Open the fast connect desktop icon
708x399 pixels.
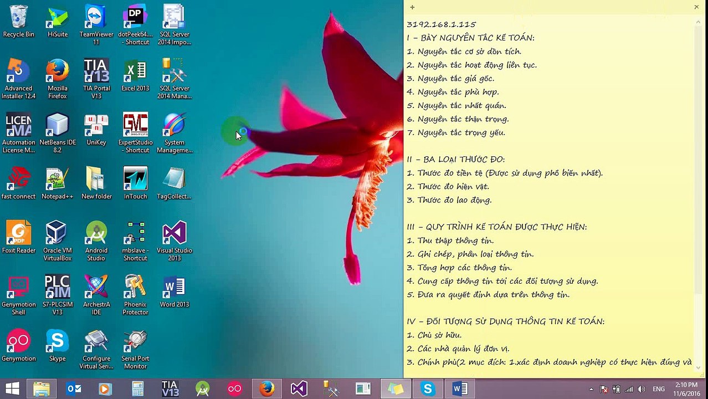[x=18, y=183]
